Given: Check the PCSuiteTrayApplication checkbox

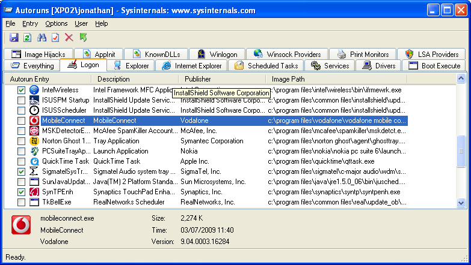Looking at the screenshot, I should click(21, 151).
